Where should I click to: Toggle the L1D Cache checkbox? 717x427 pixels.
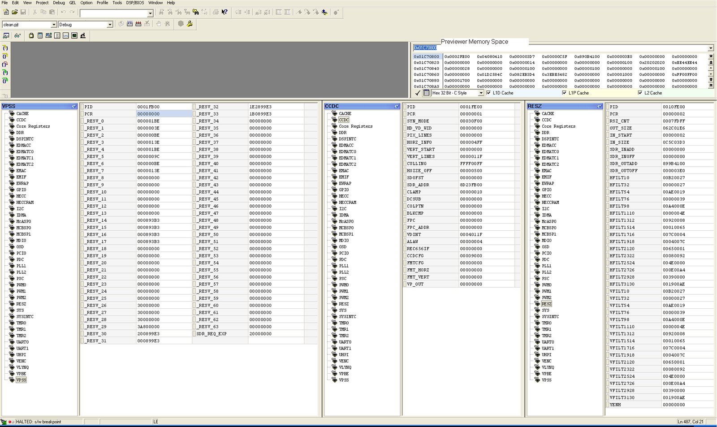[488, 93]
